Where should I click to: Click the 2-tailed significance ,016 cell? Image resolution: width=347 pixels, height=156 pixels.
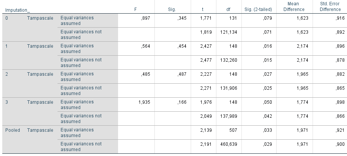point(267,46)
